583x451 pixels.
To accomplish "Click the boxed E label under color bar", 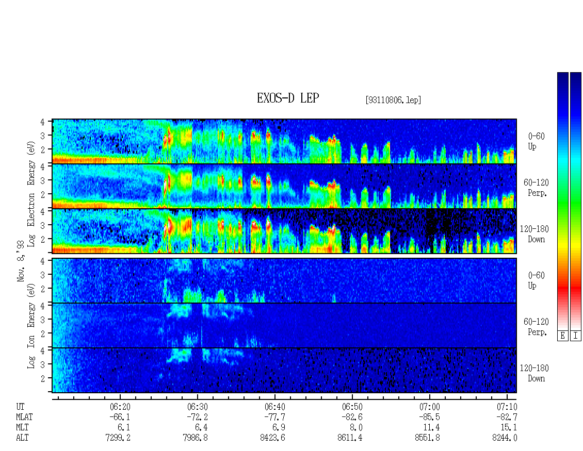I will [x=562, y=336].
